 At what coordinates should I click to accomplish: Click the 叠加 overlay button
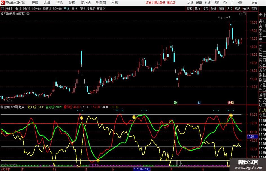[198, 9]
